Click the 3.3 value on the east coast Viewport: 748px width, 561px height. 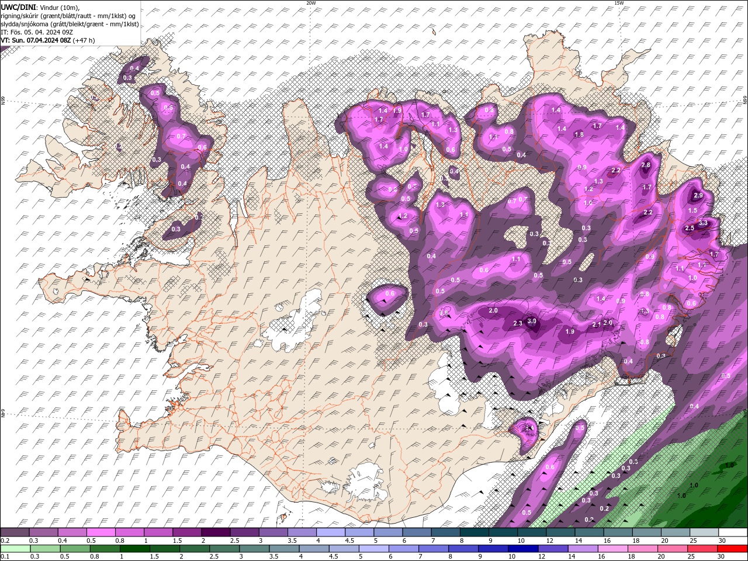[x=703, y=223]
